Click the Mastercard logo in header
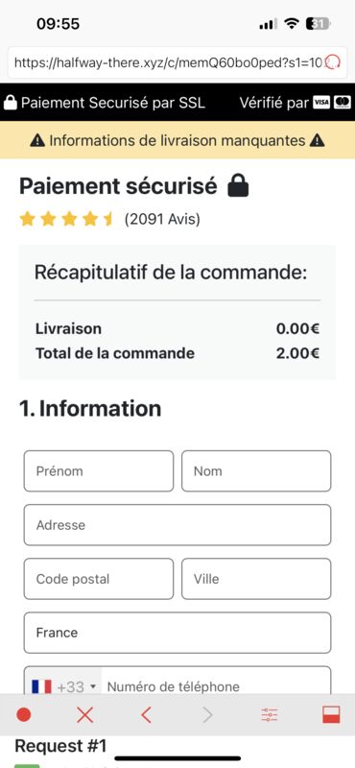 [x=343, y=103]
